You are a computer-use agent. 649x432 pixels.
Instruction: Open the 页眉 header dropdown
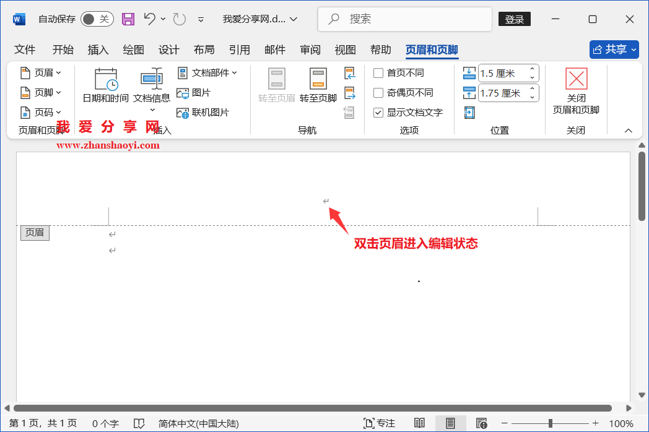coord(41,73)
